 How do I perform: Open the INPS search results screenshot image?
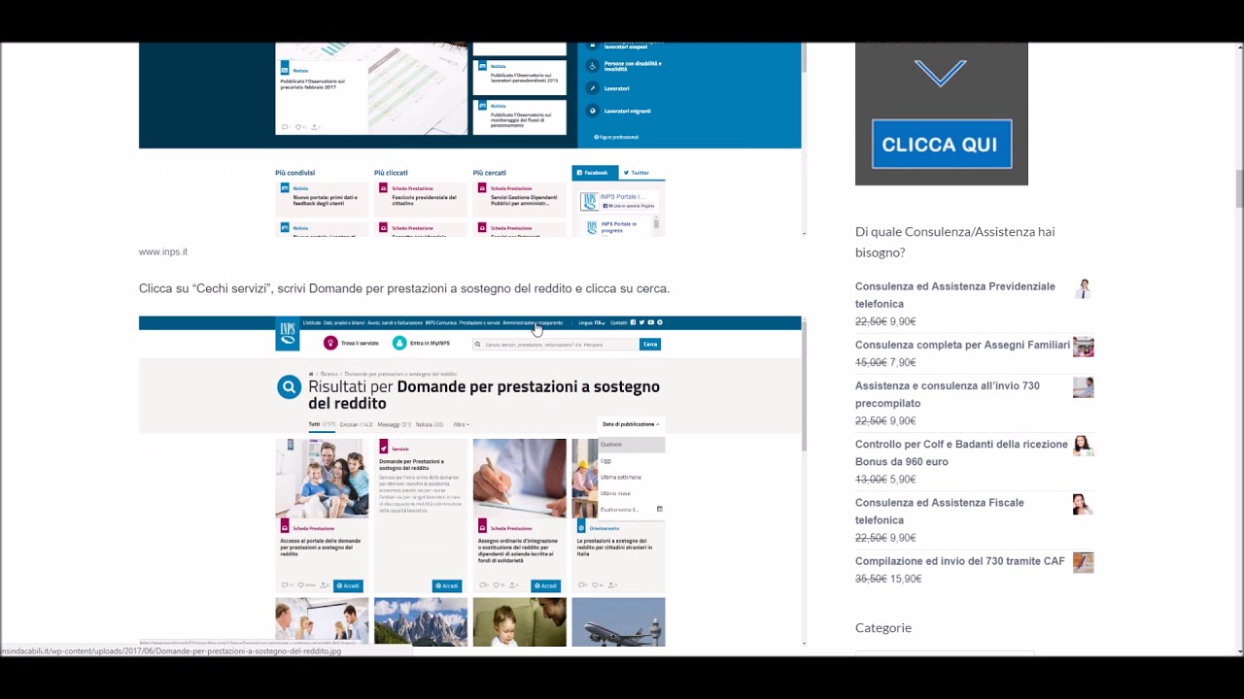470,481
